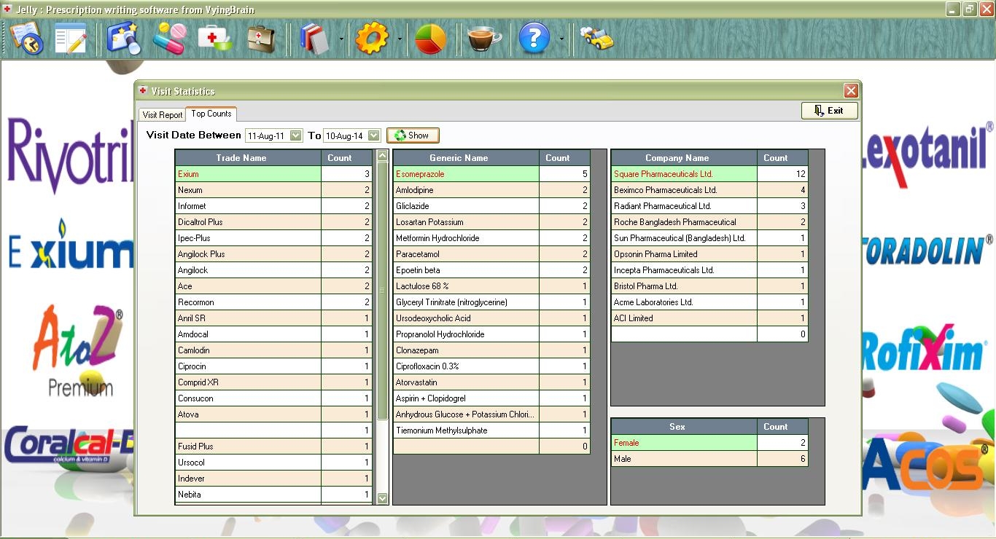Select the Fusid Plus row

click(273, 446)
